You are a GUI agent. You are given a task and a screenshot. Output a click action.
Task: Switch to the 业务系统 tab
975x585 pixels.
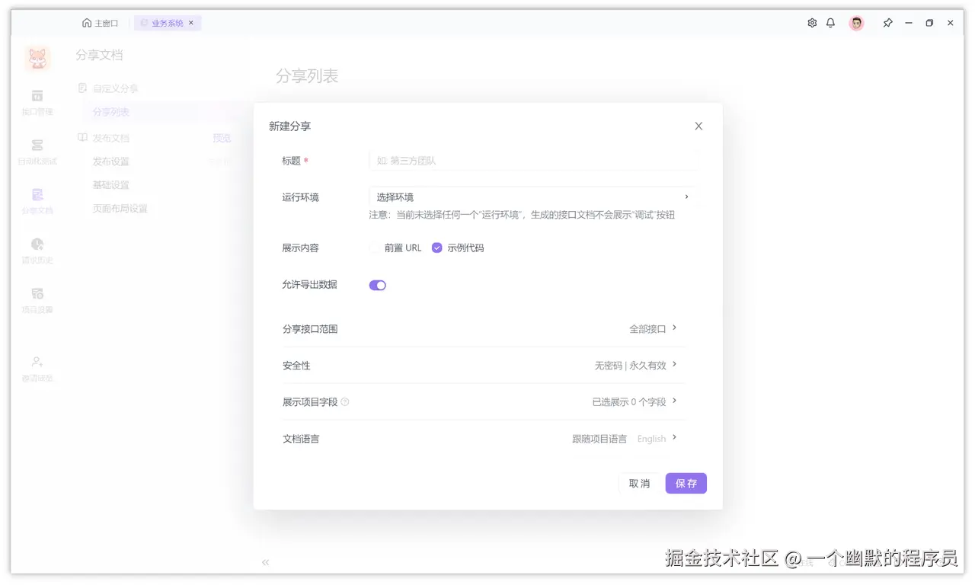[x=167, y=23]
